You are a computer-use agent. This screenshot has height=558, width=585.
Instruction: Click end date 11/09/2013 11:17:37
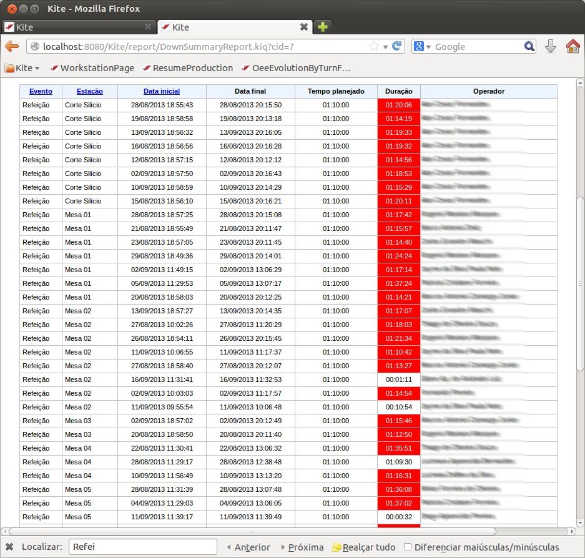click(250, 352)
